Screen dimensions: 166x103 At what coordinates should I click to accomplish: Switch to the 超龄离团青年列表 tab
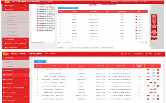[x=109, y=5]
